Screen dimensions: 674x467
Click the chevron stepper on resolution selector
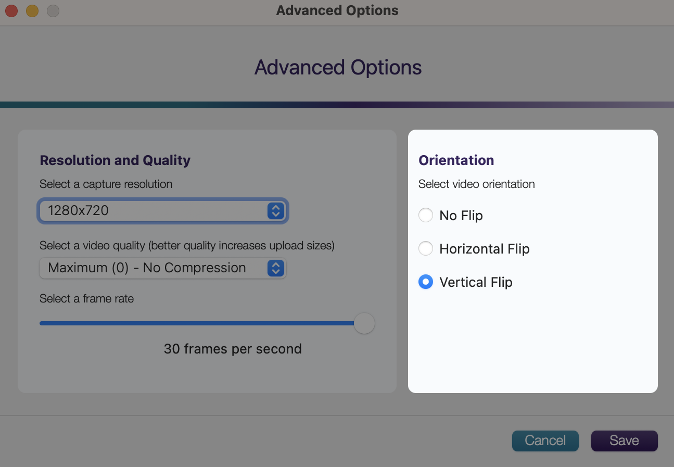[275, 211]
